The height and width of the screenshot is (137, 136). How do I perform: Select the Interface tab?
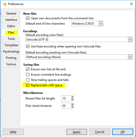11,20
